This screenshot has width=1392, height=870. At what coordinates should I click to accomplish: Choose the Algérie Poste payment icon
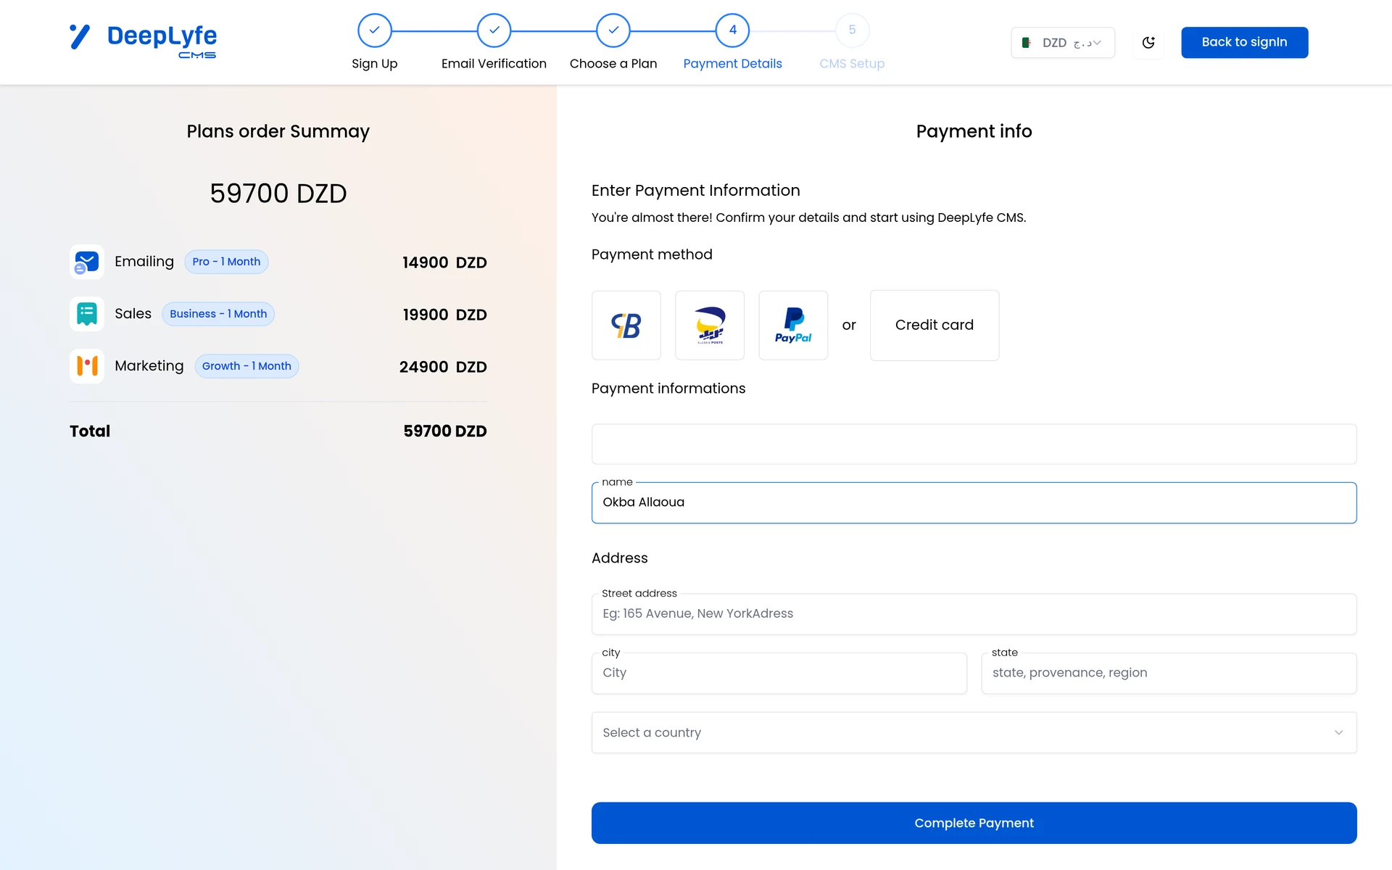click(x=710, y=326)
